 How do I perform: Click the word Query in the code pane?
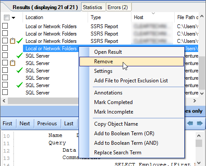[57, 143]
